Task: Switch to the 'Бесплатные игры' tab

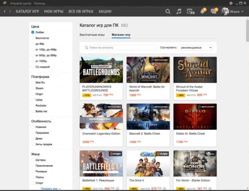Action: point(92,35)
